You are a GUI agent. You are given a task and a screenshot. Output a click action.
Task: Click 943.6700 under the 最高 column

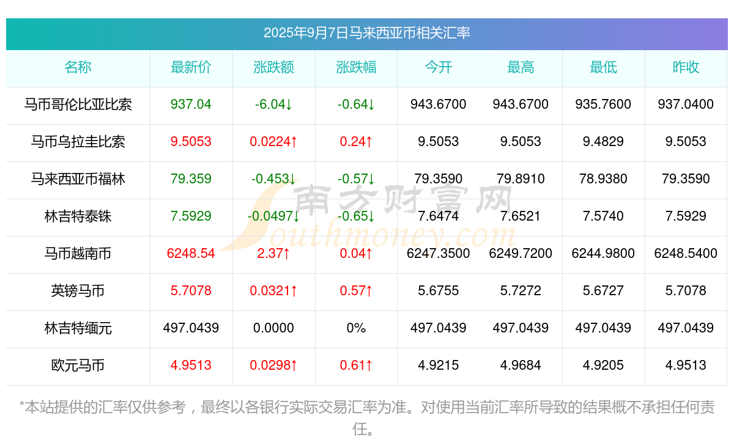(x=521, y=105)
